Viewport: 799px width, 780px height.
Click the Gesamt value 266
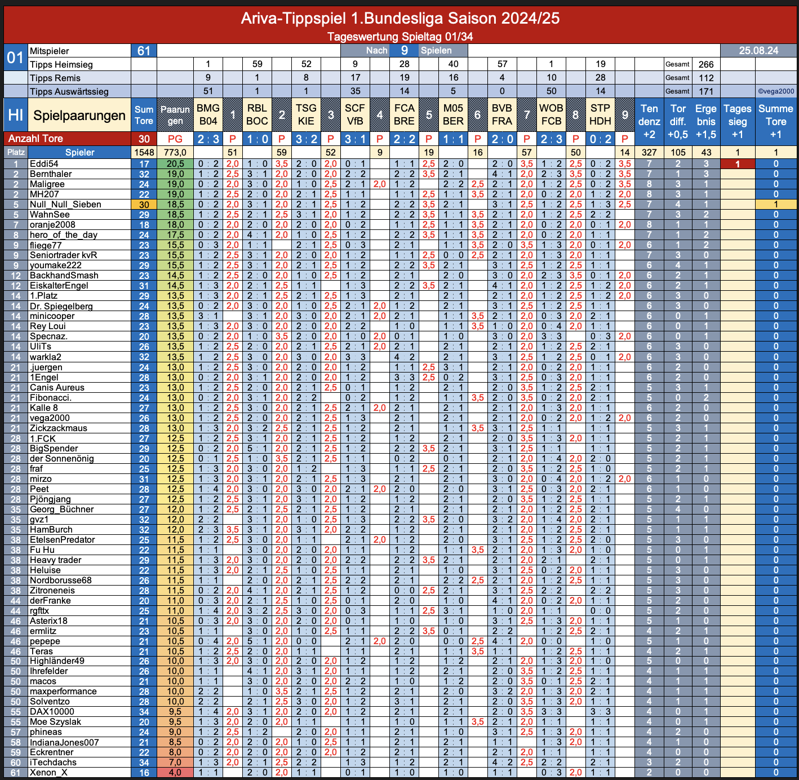tap(706, 64)
